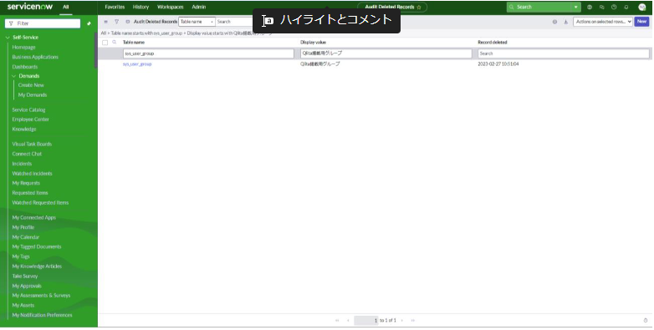Click the 'Table name starts with sys_user_group' breadcrumb
The height and width of the screenshot is (330, 654).
(146, 33)
